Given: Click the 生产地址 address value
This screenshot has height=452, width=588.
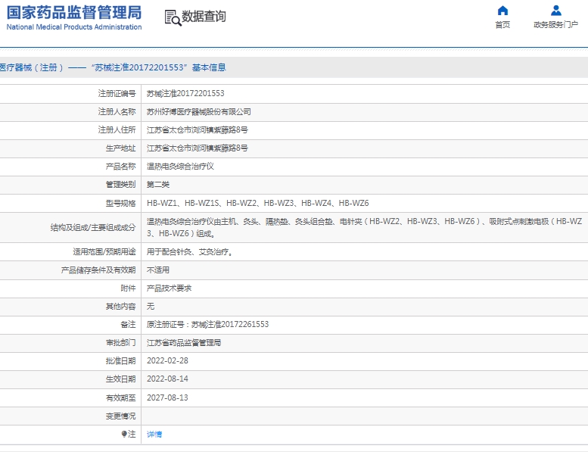Looking at the screenshot, I should [198, 148].
